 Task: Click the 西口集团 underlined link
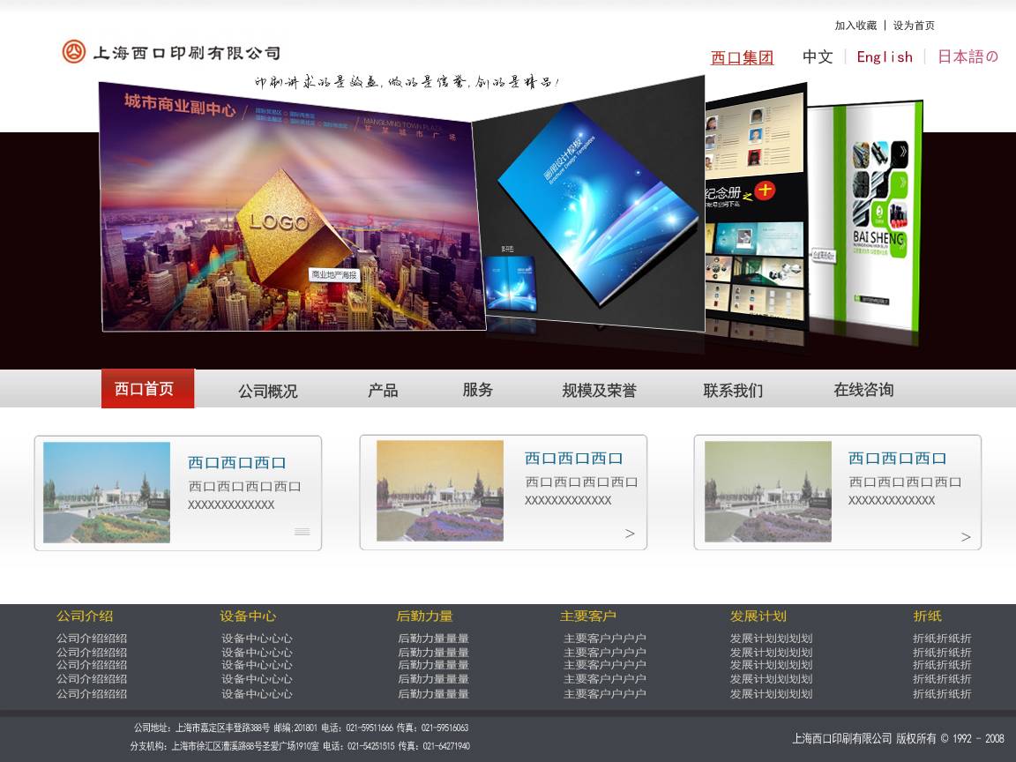click(742, 58)
